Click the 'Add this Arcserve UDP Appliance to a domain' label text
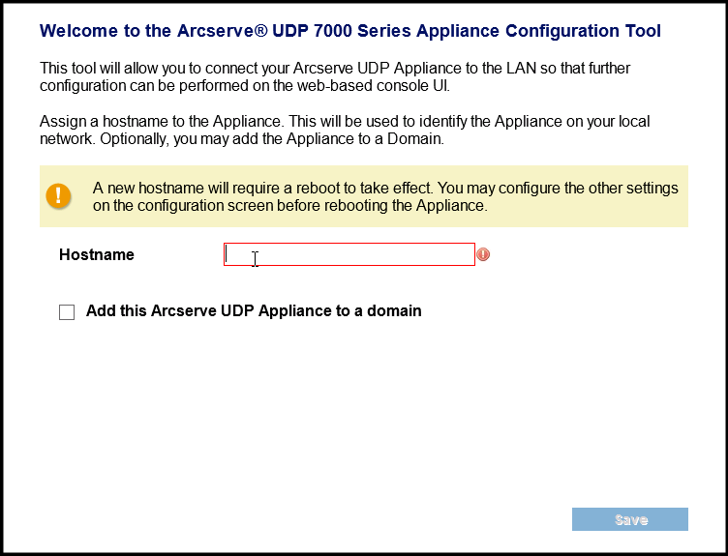 click(254, 311)
